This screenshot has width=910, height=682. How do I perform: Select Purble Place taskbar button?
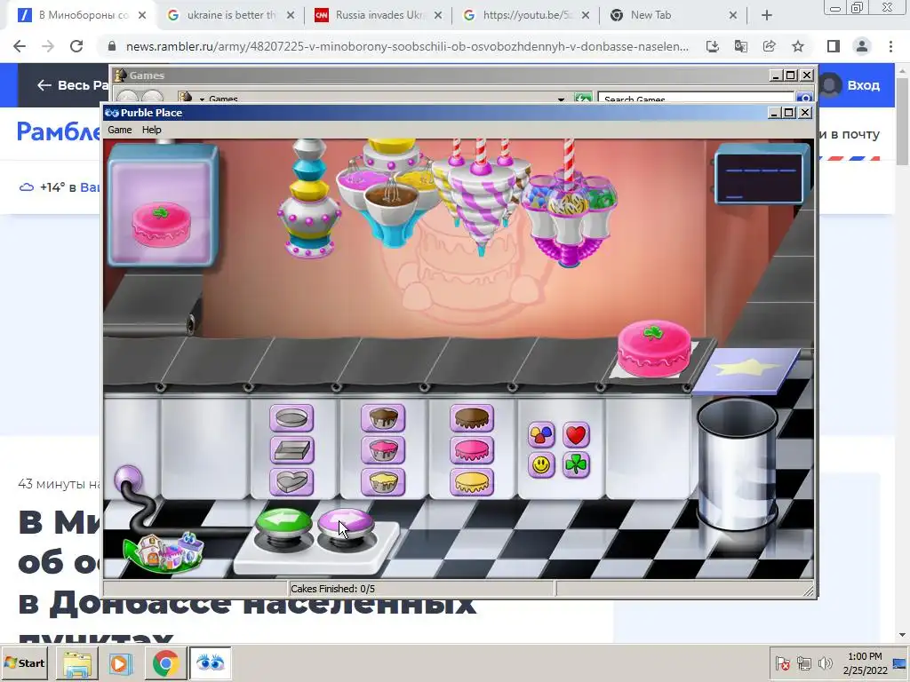(x=210, y=662)
